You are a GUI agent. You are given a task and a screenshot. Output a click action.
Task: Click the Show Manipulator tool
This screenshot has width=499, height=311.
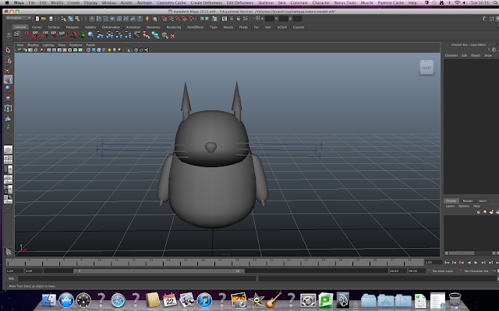click(8, 128)
